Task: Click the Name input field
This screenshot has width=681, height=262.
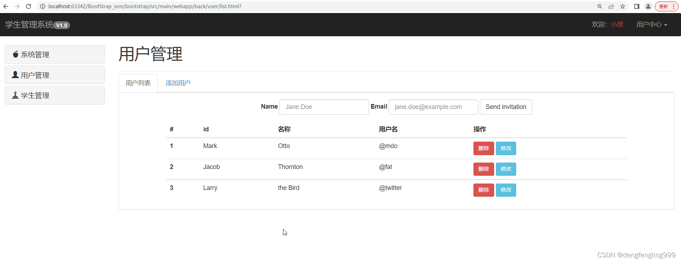Action: pos(324,107)
